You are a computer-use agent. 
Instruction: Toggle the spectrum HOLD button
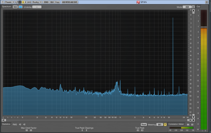15,7
